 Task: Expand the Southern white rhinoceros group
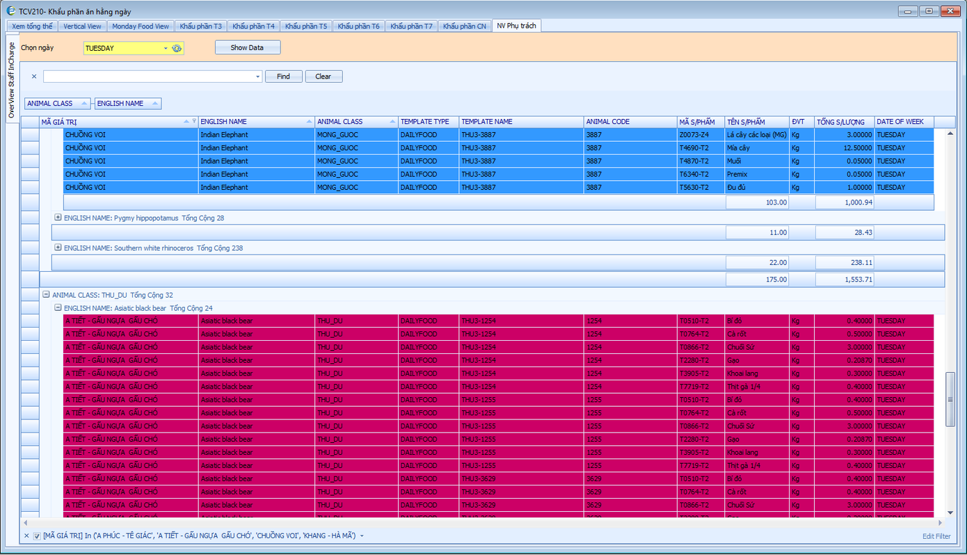(58, 248)
